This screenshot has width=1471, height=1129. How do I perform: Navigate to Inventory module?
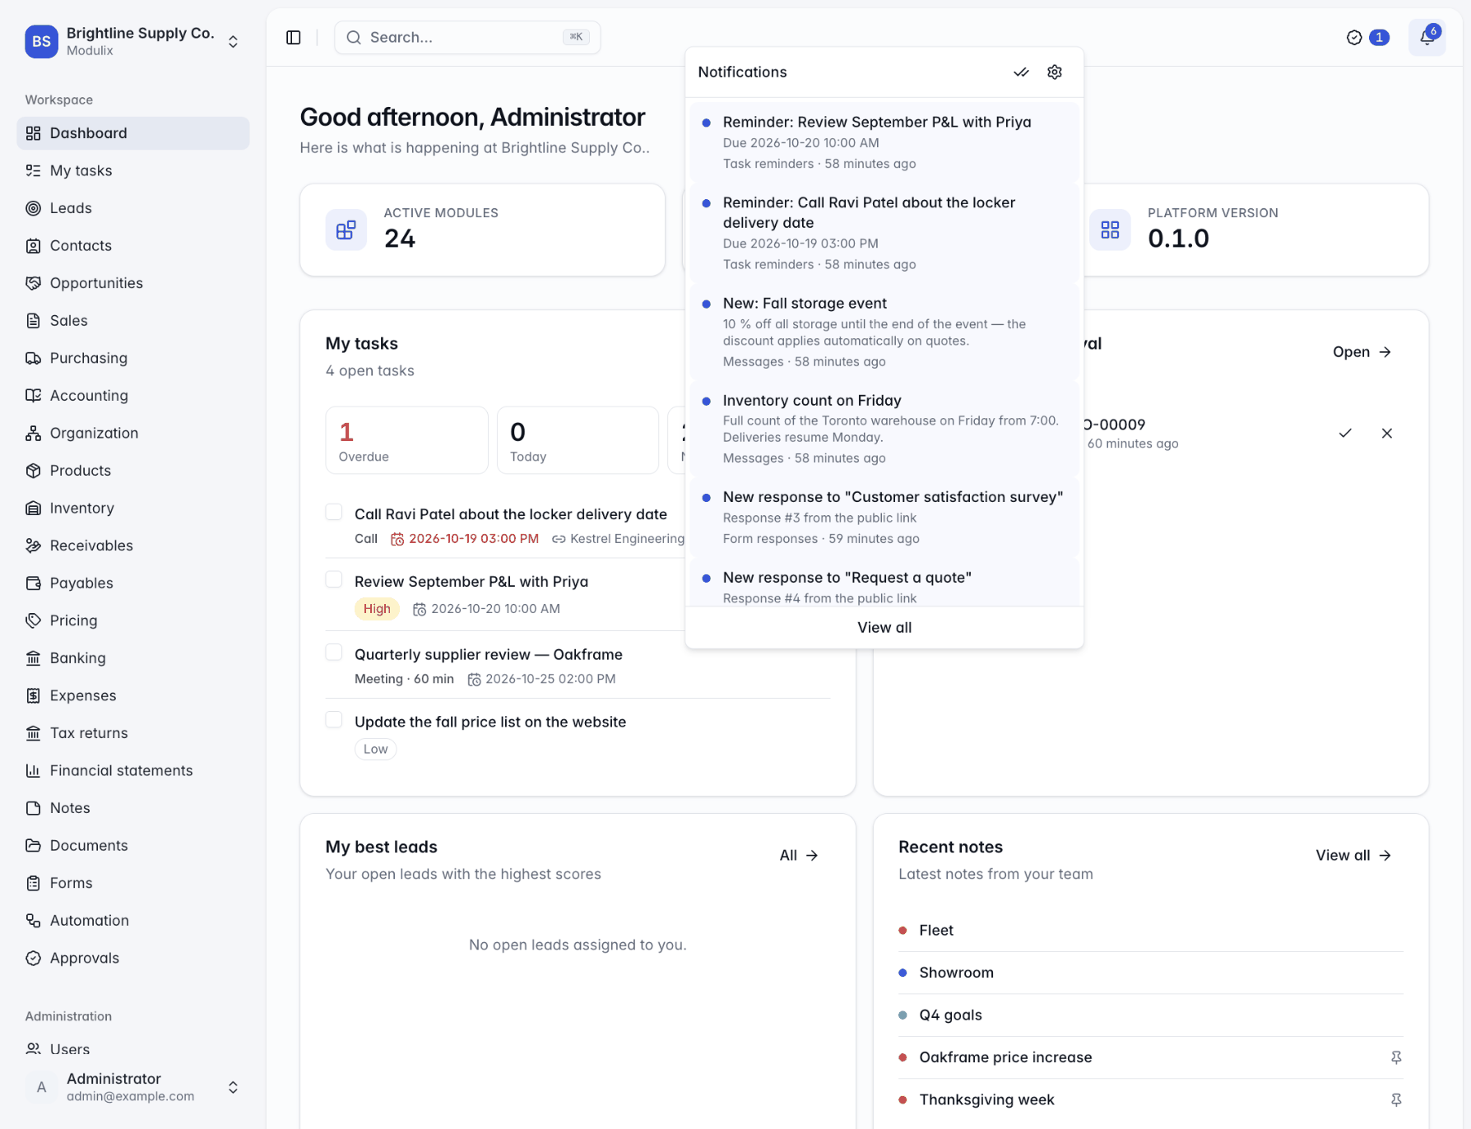[x=132, y=508]
